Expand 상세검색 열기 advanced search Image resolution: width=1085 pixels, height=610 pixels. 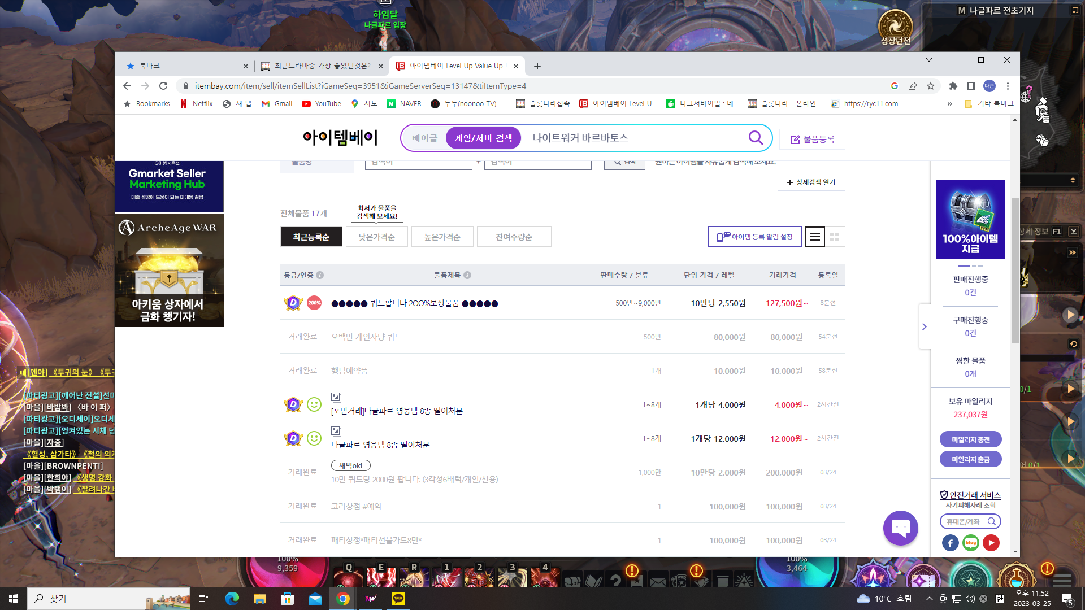tap(811, 182)
